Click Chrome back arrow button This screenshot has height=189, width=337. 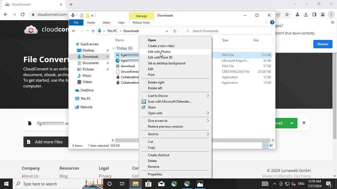click(x=6, y=15)
